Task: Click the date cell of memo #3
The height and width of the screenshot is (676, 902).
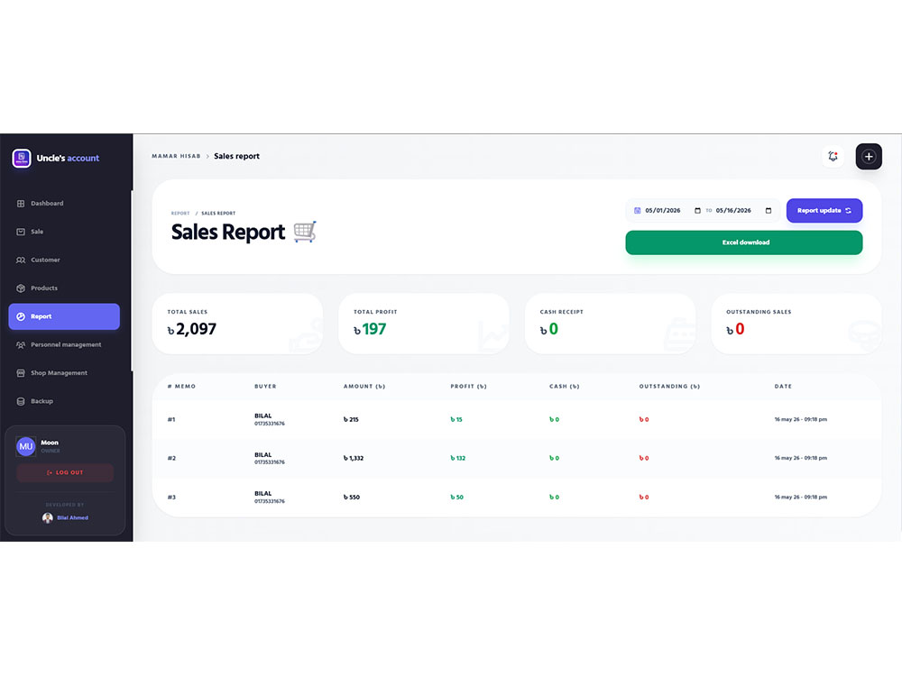Action: [800, 498]
